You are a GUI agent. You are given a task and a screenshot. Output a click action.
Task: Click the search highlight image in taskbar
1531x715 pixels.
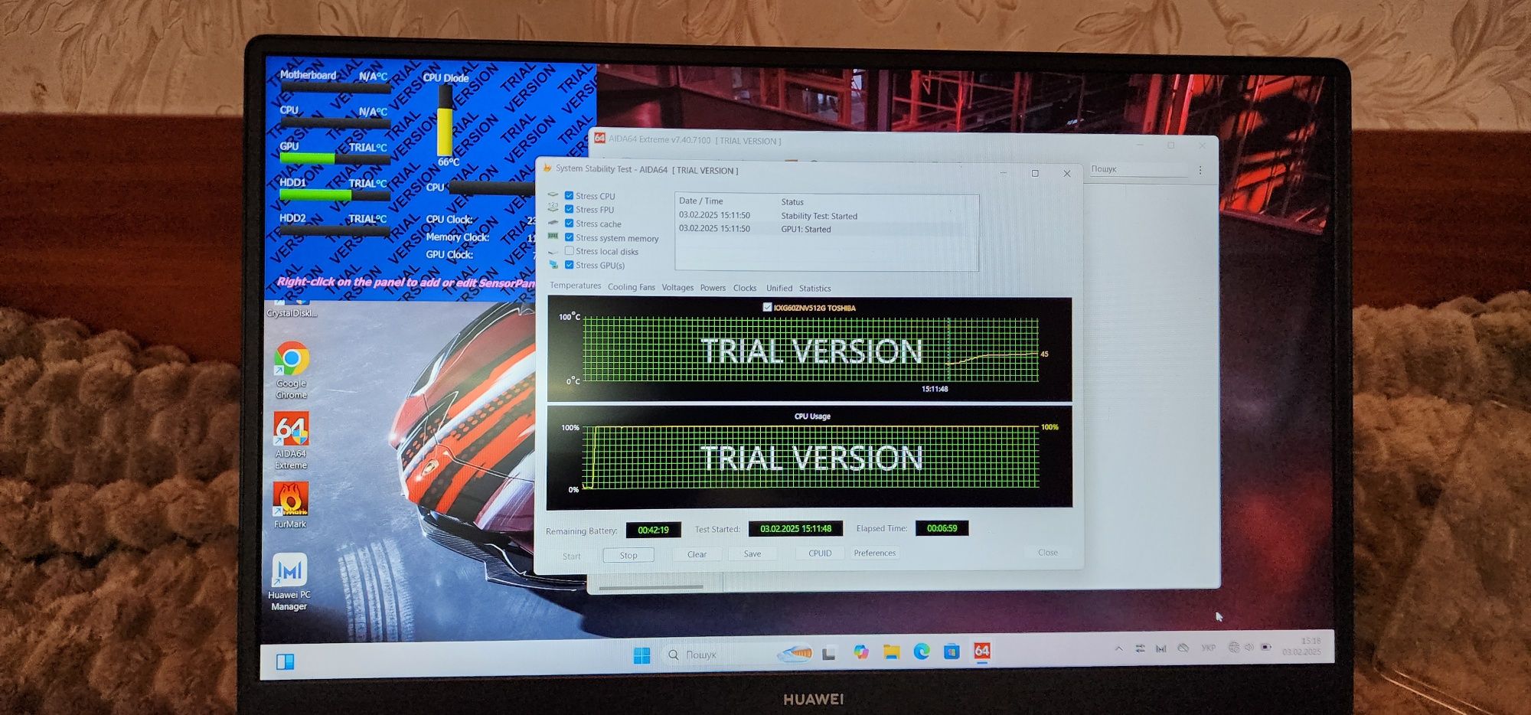[795, 653]
